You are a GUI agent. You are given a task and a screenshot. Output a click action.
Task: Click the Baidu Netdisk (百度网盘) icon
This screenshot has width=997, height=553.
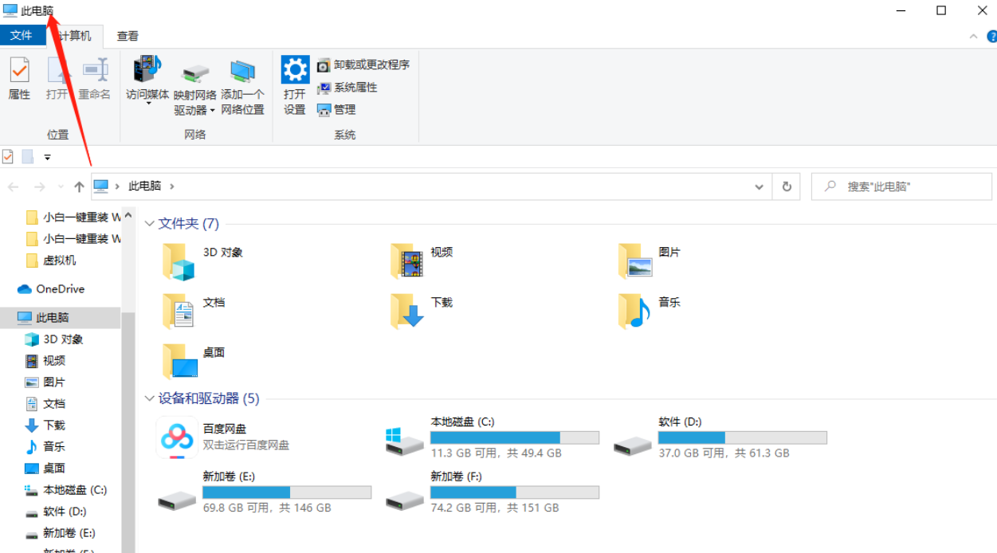pyautogui.click(x=177, y=437)
